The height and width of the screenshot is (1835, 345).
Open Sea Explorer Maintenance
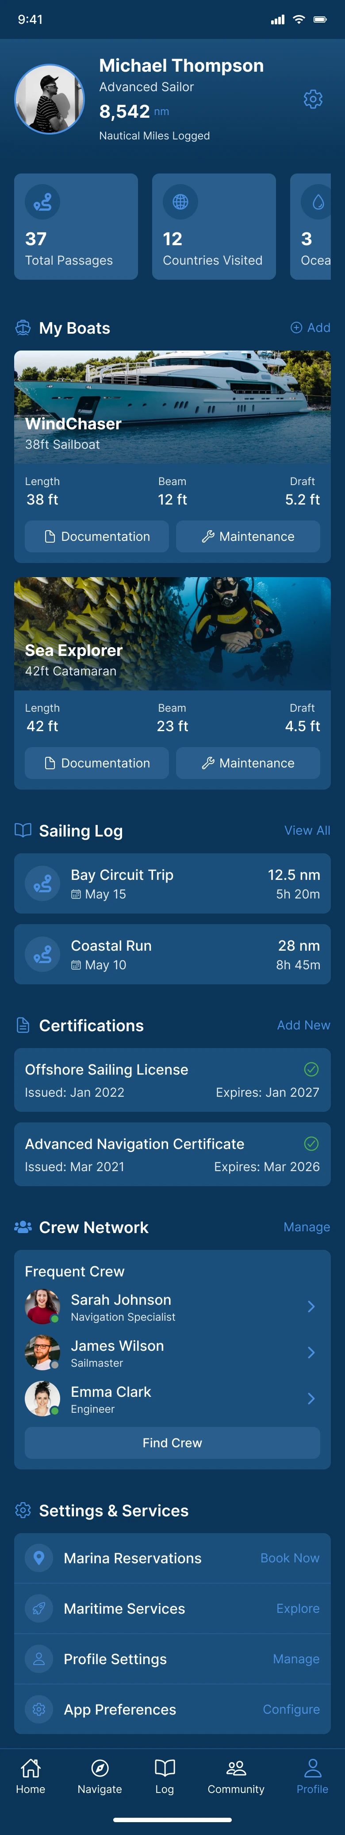click(248, 763)
